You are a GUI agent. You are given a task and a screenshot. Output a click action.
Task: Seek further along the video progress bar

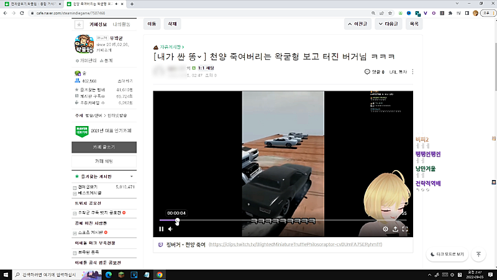(283, 220)
